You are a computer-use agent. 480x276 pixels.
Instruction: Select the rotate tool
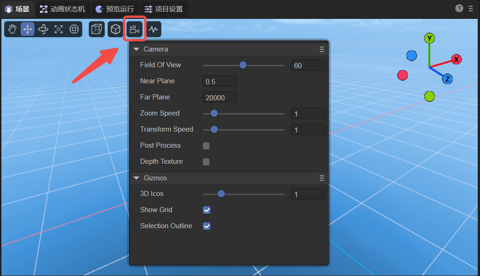43,29
